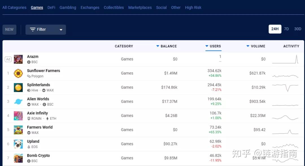Open the Bomb Crypto game icon

pos(18,158)
